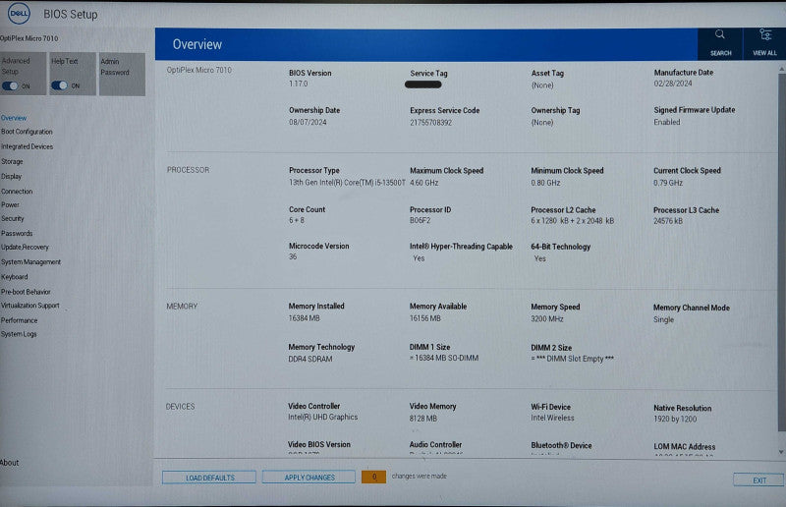The width and height of the screenshot is (786, 507).
Task: Click the Core Count 6 + 8 value
Action: pos(297,220)
